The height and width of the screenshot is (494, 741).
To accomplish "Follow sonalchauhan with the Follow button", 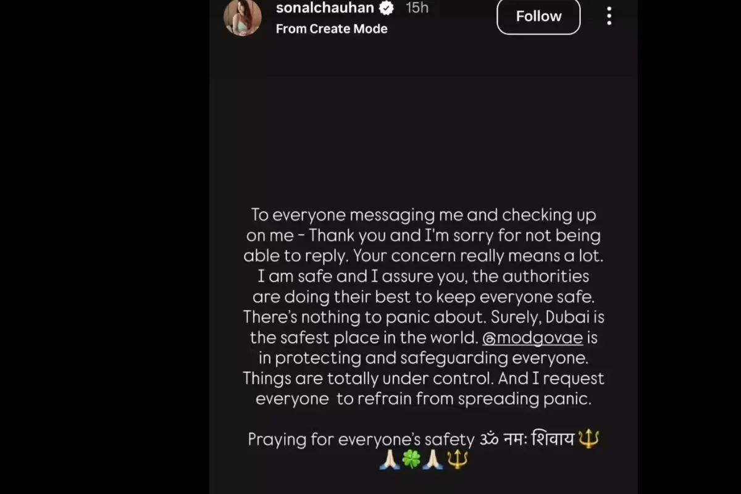I will click(x=538, y=16).
